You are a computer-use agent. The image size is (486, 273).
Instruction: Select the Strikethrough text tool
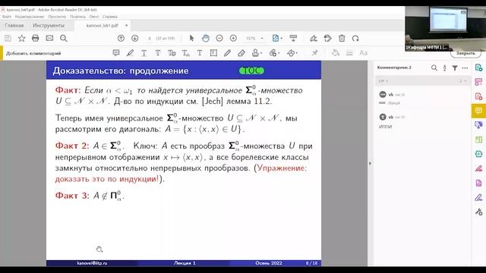click(x=158, y=53)
